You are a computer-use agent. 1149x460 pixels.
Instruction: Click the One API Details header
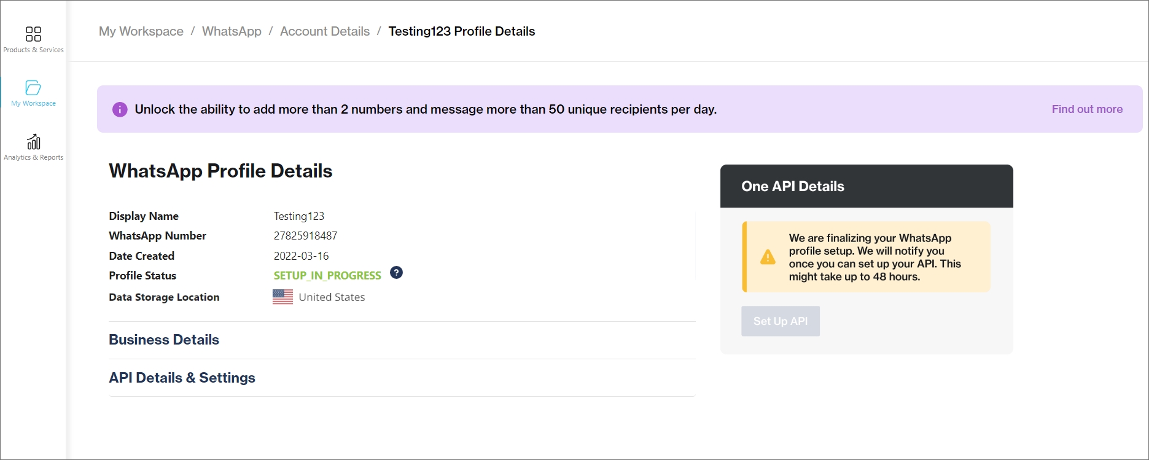pyautogui.click(x=792, y=186)
